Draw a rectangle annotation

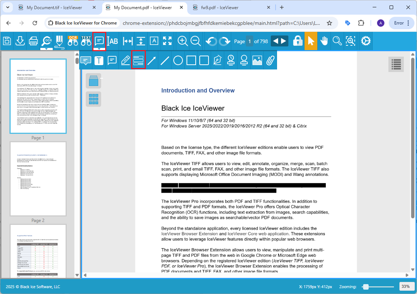click(191, 60)
